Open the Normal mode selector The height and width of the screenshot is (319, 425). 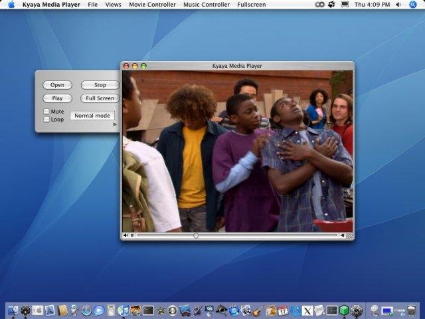tap(92, 116)
